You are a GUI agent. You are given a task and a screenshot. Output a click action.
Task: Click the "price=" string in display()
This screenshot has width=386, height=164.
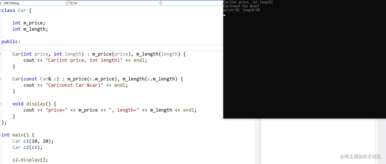(56, 110)
